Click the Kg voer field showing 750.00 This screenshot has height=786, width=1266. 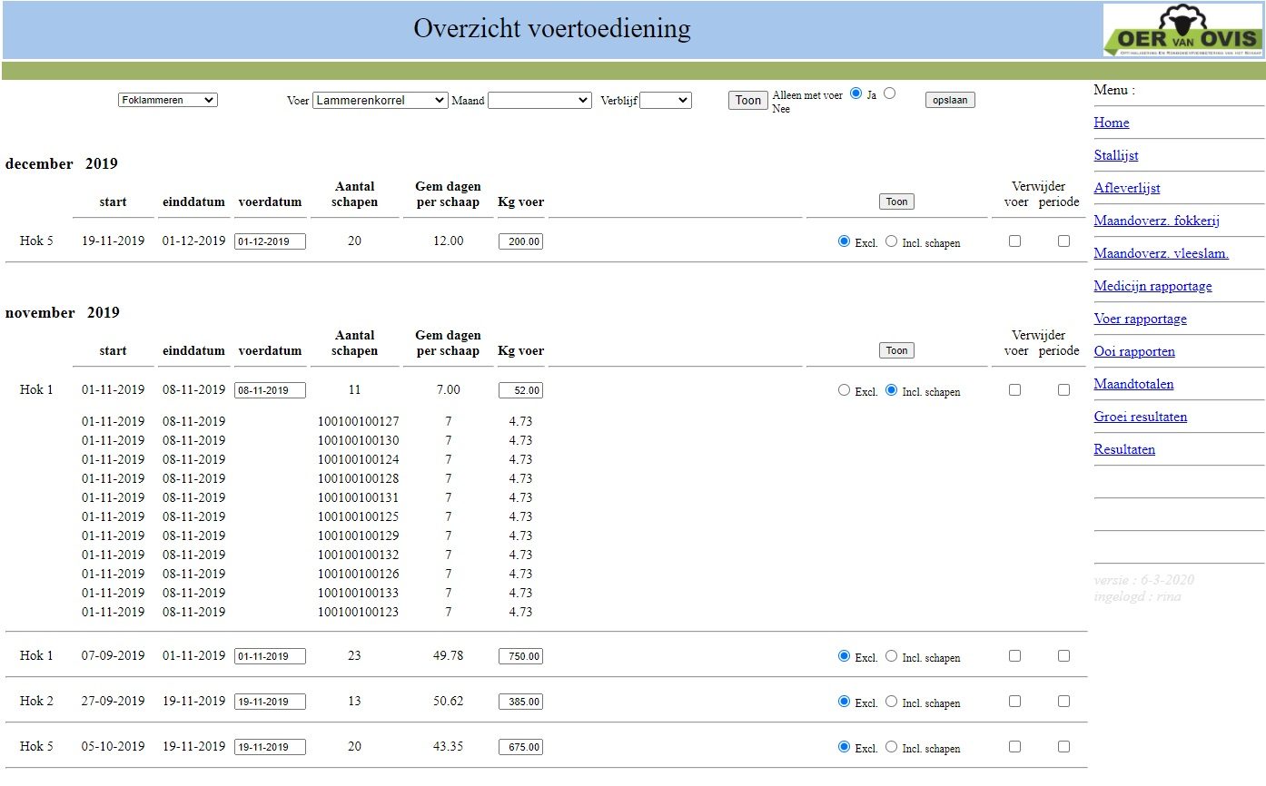tap(520, 656)
